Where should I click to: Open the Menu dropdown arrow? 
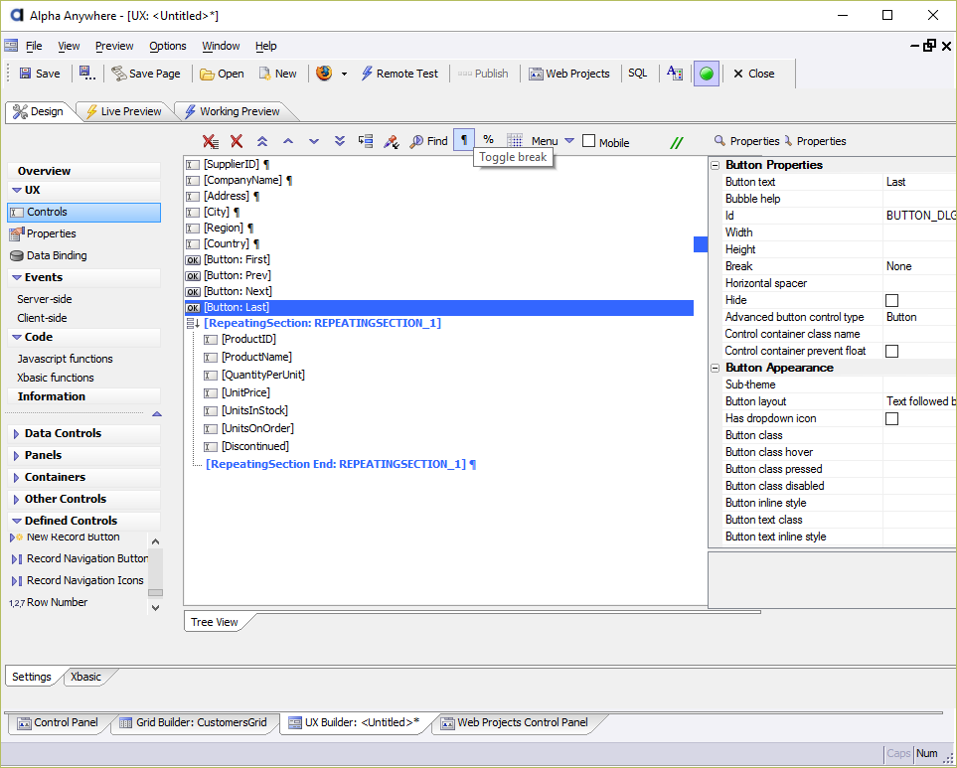pos(569,140)
